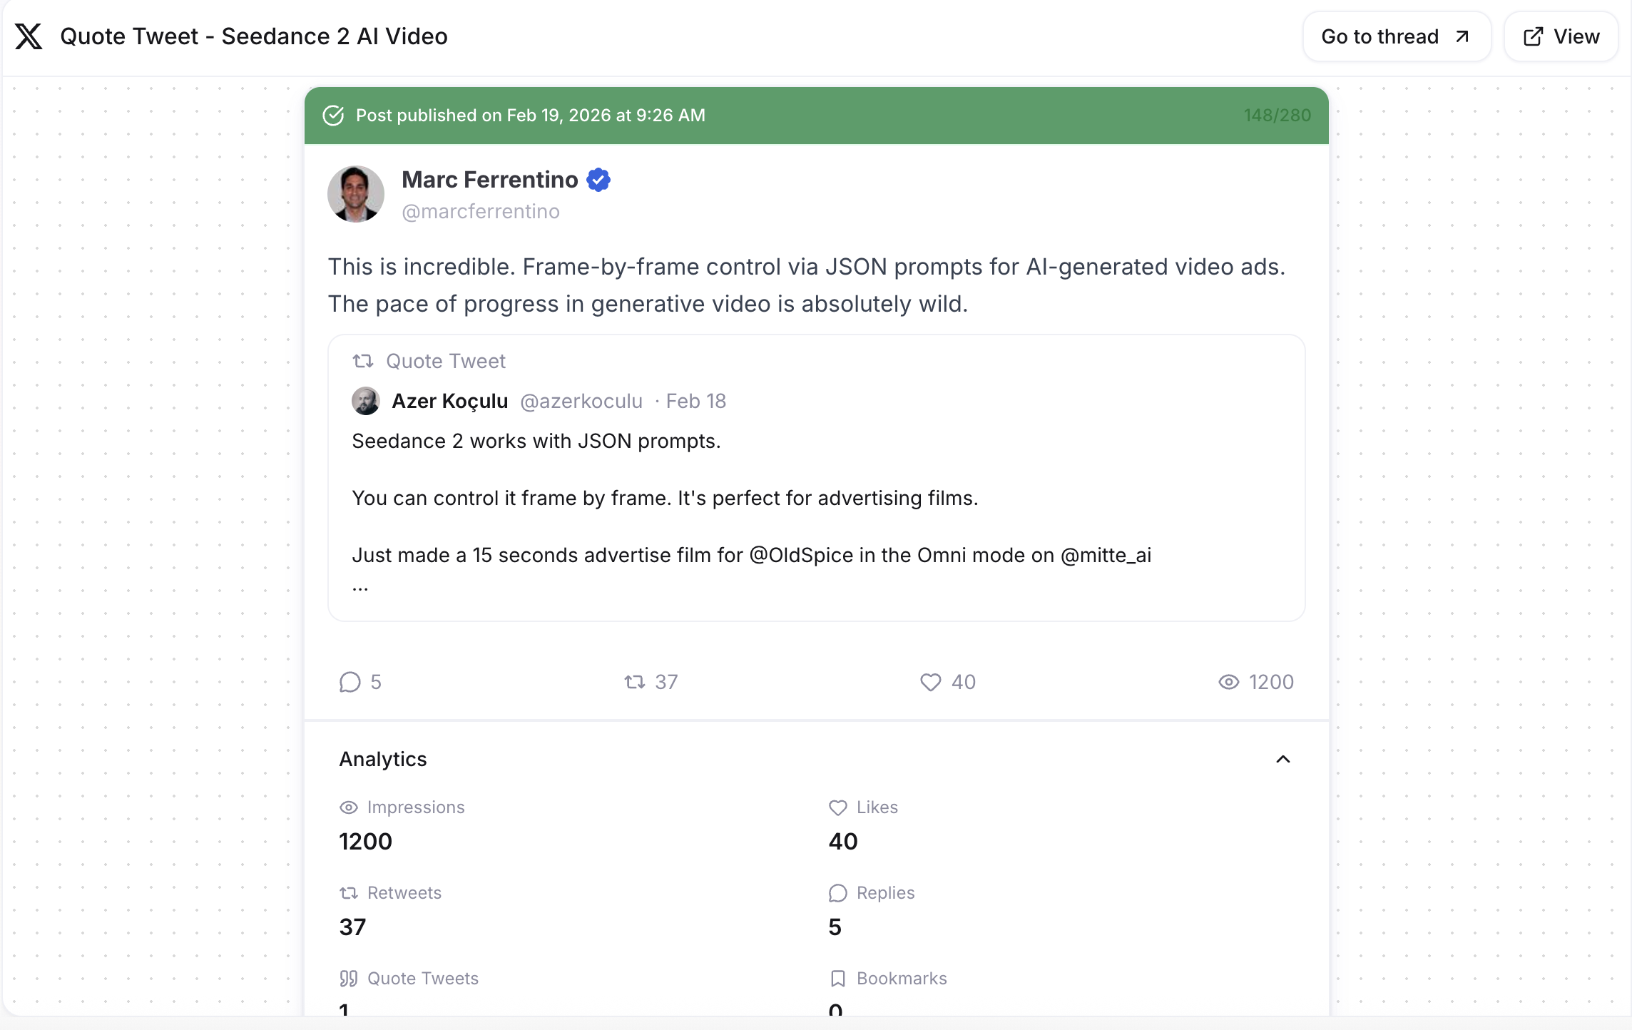The image size is (1632, 1030).
Task: Click the 148/280 character counter
Action: tap(1277, 116)
